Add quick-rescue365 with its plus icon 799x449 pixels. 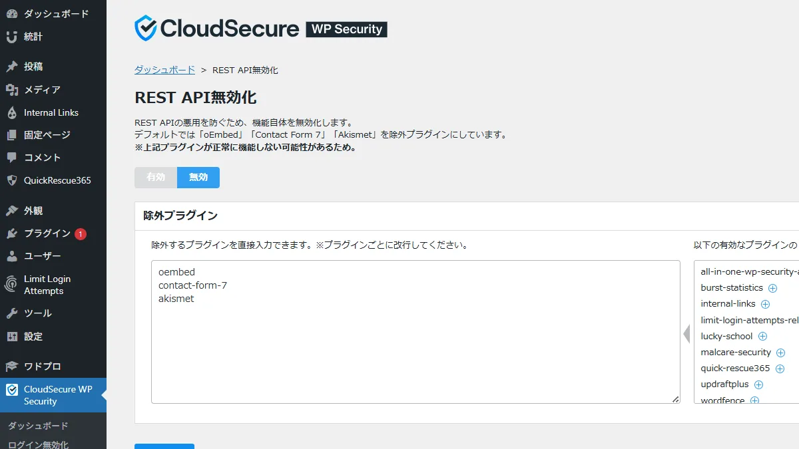(780, 369)
